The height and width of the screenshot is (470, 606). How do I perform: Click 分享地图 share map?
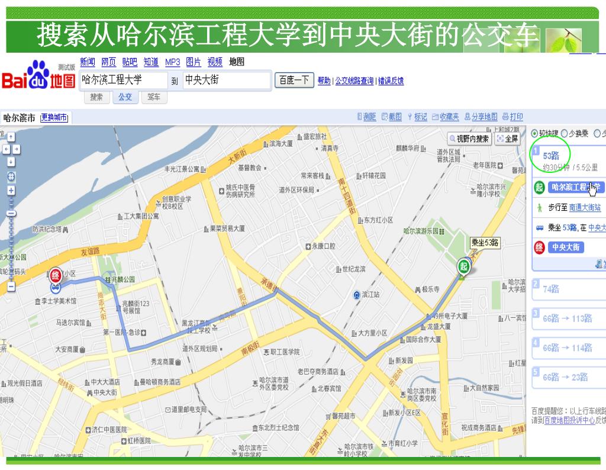pos(481,117)
